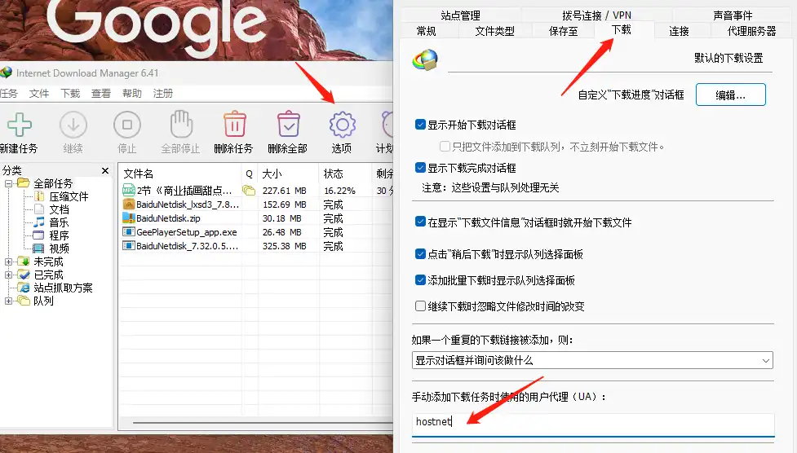This screenshot has width=797, height=453.
Task: Click the 删除任务 trash icon
Action: pyautogui.click(x=235, y=124)
